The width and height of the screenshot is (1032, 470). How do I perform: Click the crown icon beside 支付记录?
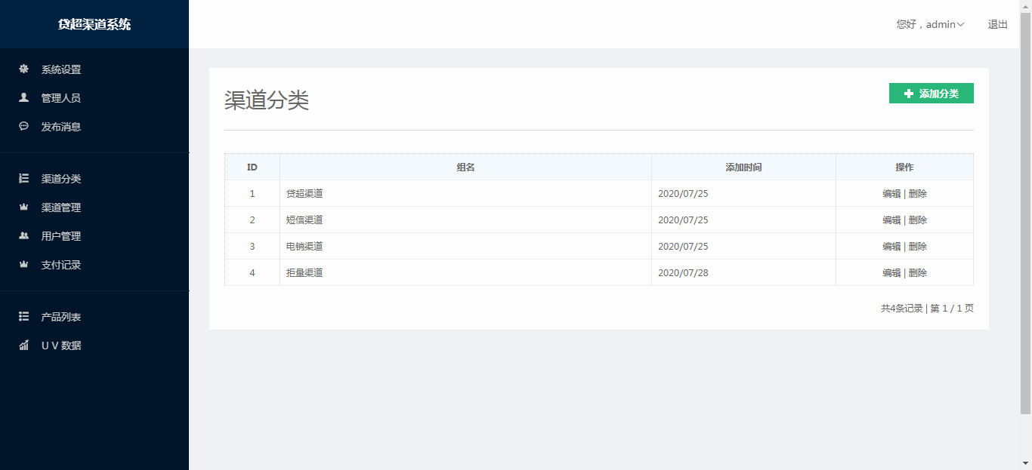tap(23, 265)
